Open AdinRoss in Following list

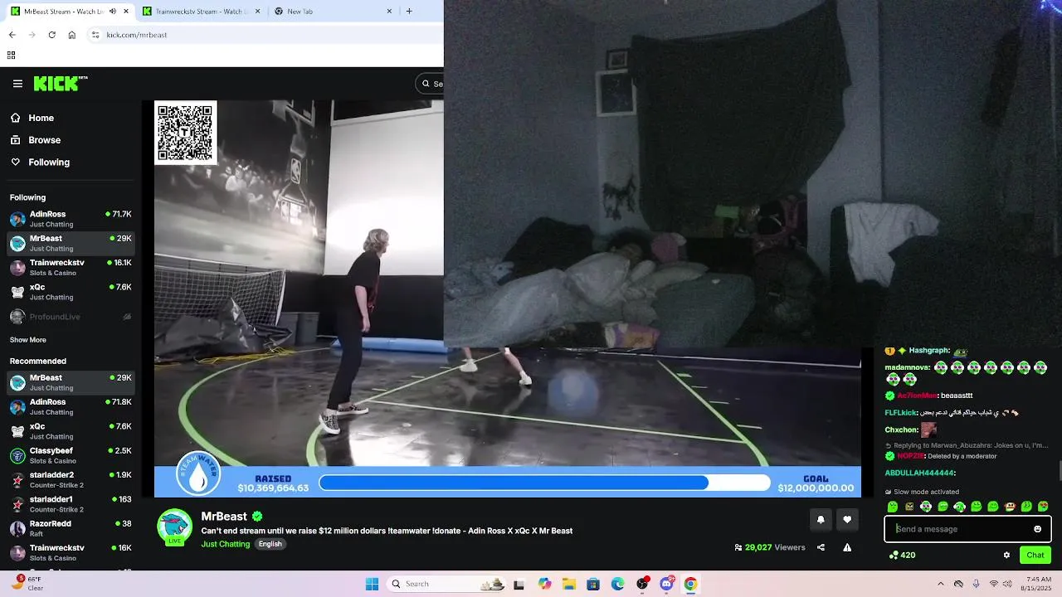coord(71,219)
